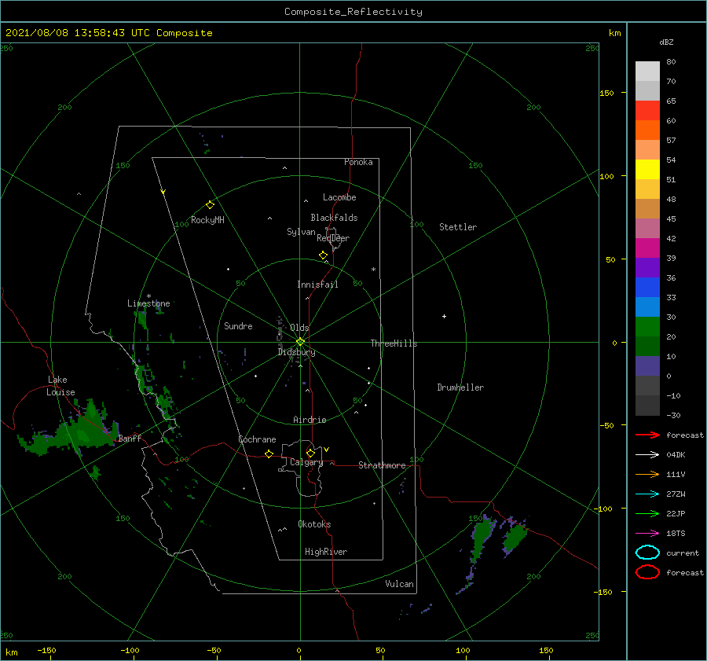Click the Limestone label on map
Viewport: 707px width, 661px height.
[148, 303]
